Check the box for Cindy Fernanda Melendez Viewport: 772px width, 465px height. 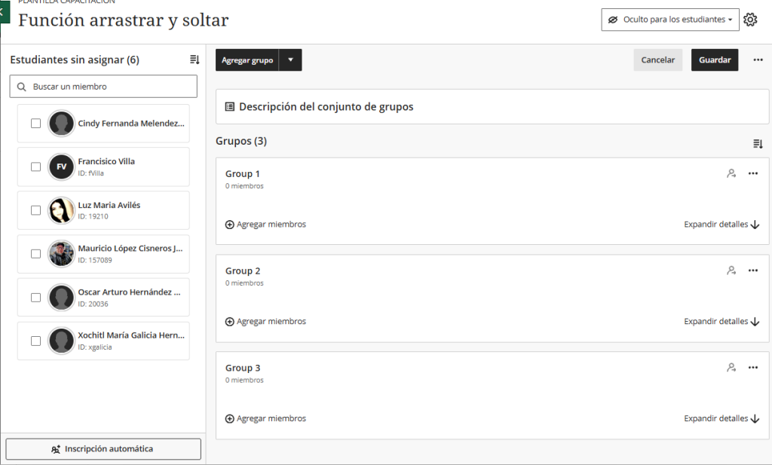[35, 123]
